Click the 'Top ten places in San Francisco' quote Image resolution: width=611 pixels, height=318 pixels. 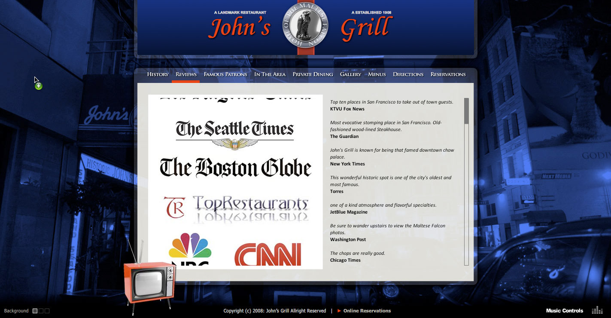coord(392,102)
